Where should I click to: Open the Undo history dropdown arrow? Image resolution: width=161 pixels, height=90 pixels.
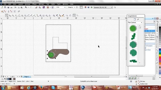click(x=28, y=7)
